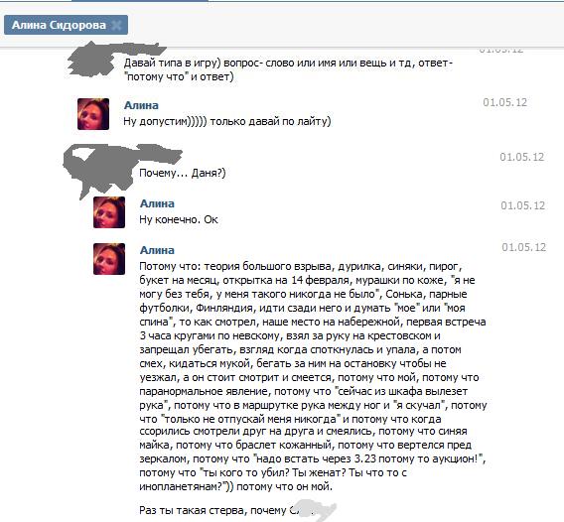This screenshot has height=522, width=564.
Task: Select the 'Ну конечно. Ок' message
Action: click(x=179, y=219)
